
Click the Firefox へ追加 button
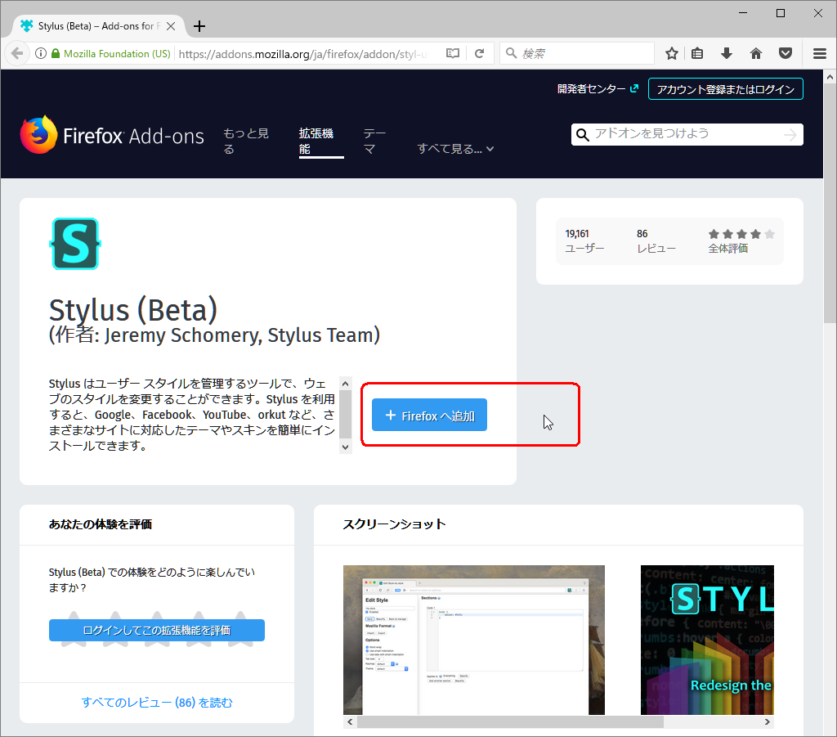[x=429, y=415]
